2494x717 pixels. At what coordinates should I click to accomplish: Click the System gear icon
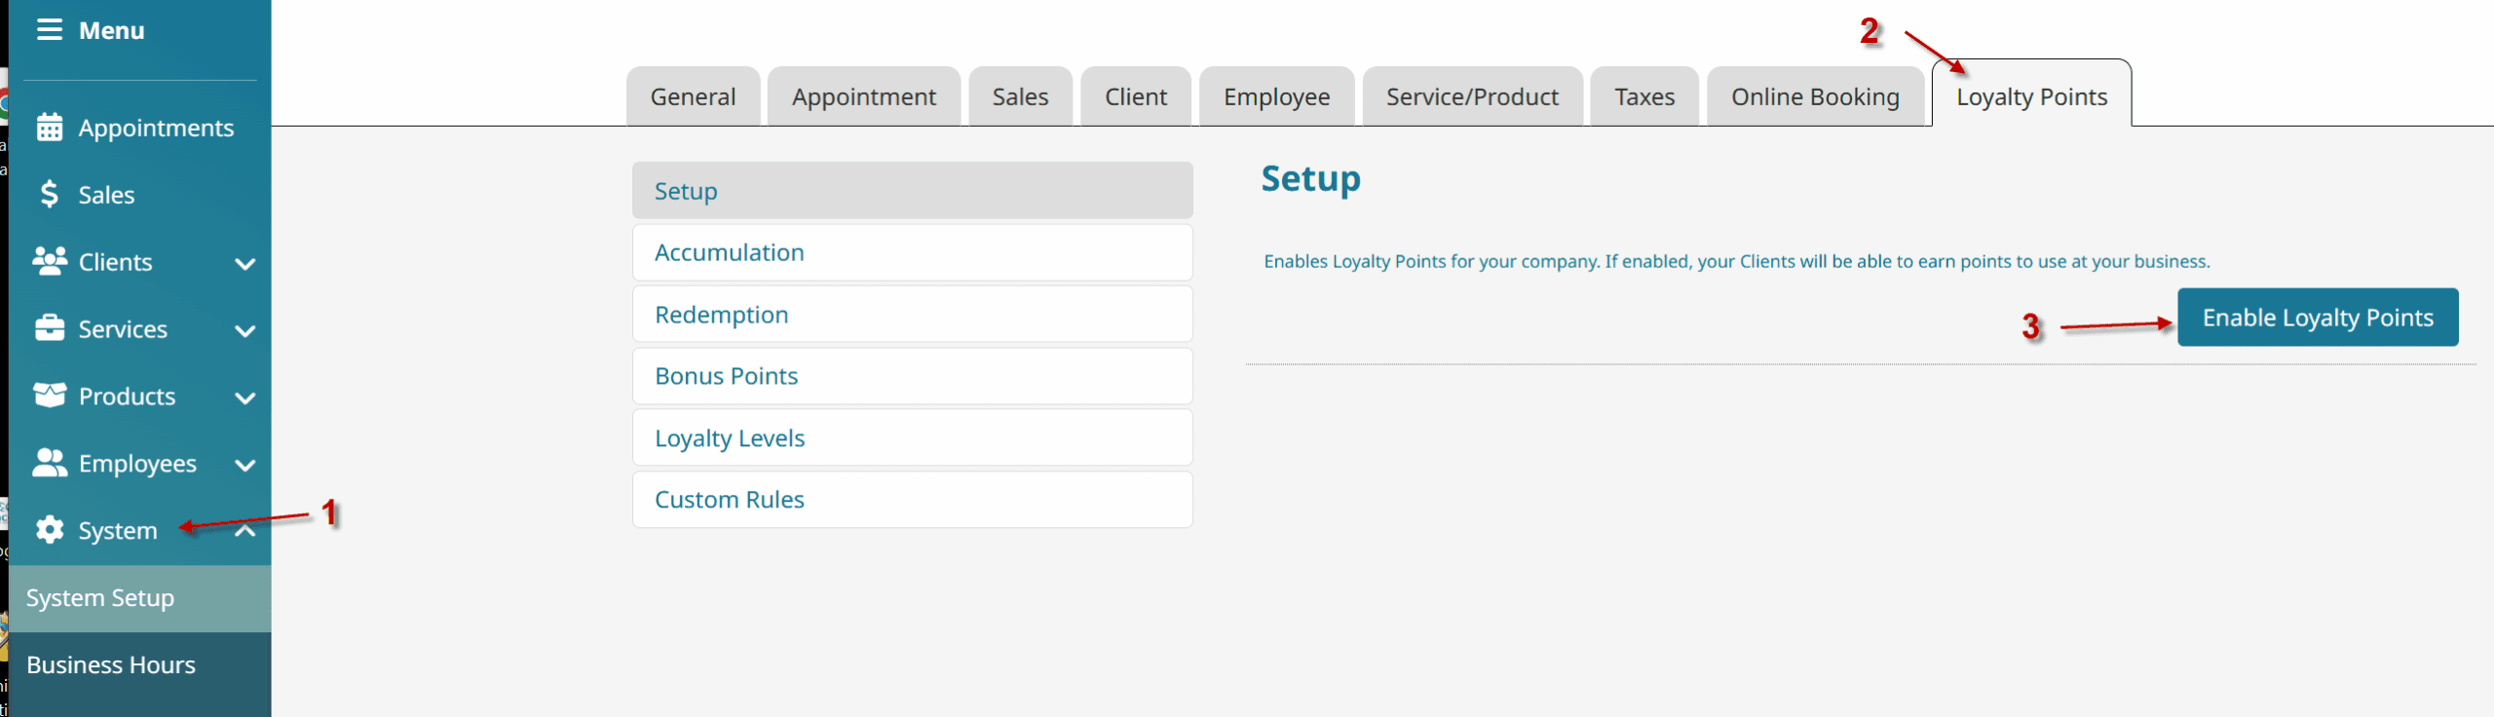tap(50, 530)
